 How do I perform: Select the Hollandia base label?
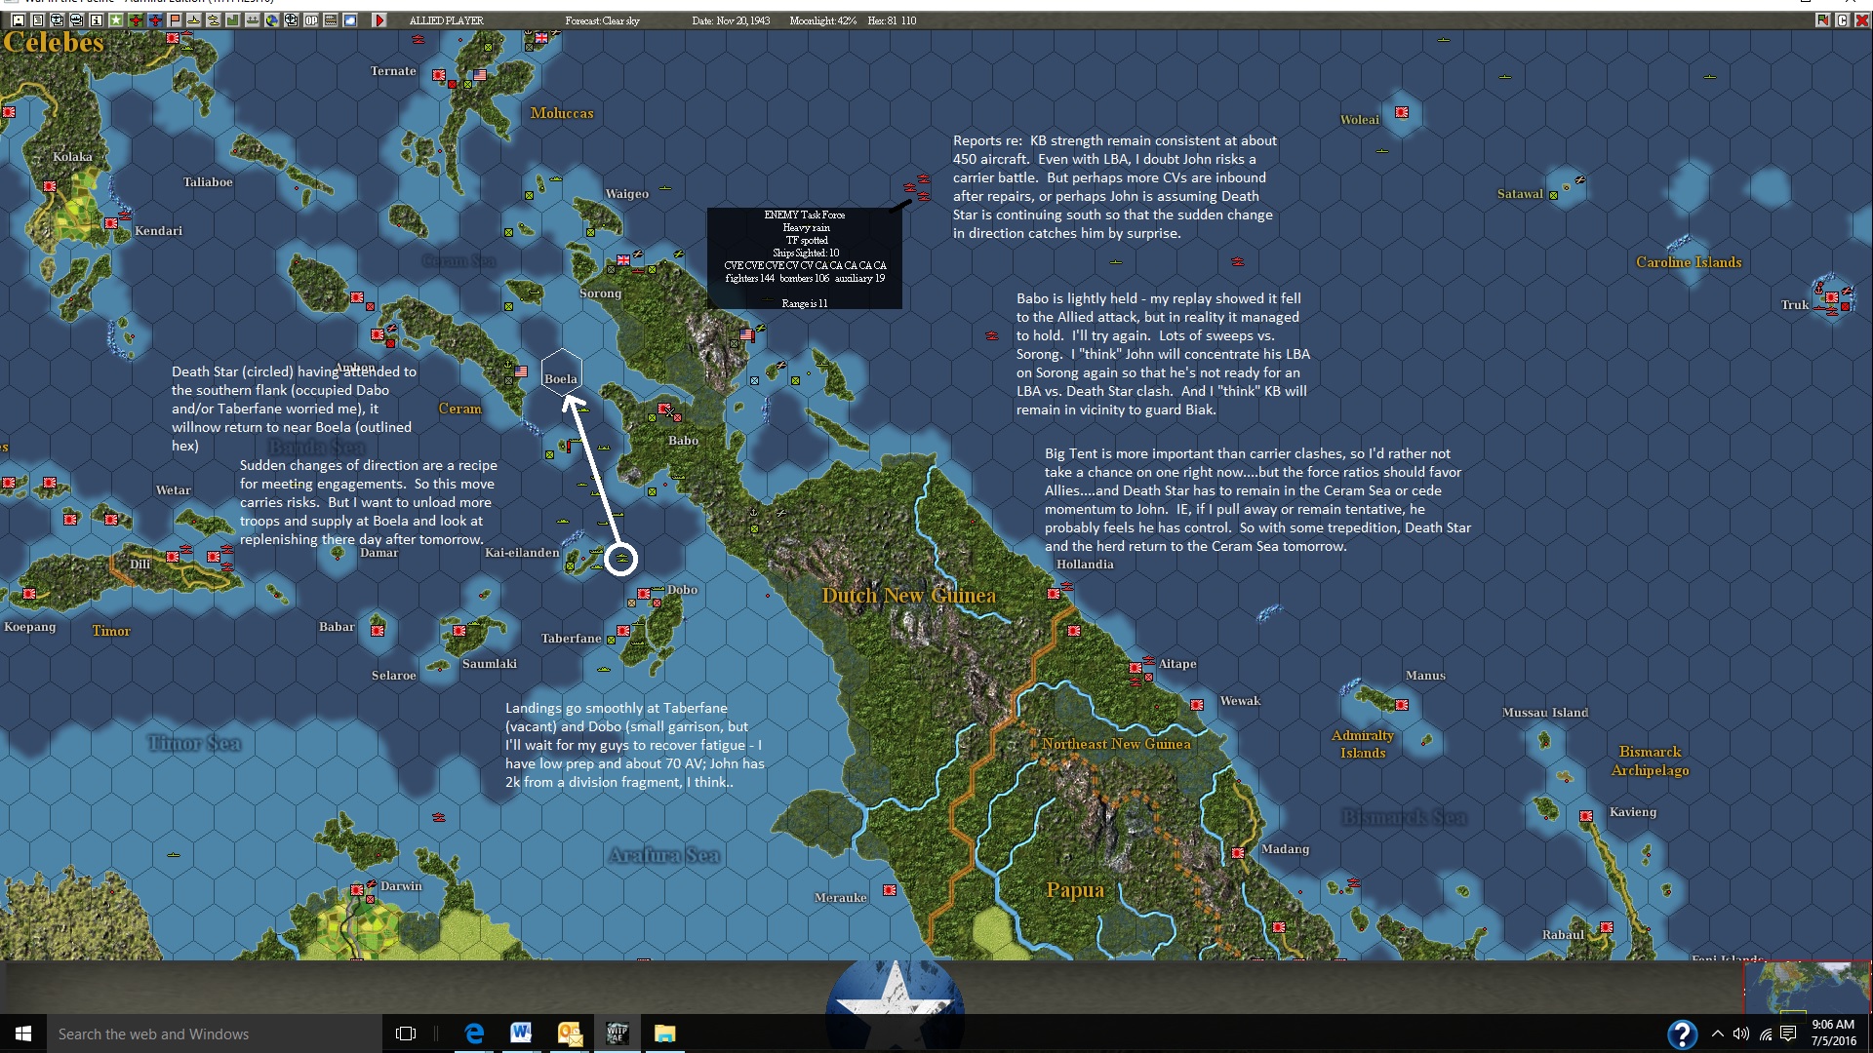coord(1085,565)
